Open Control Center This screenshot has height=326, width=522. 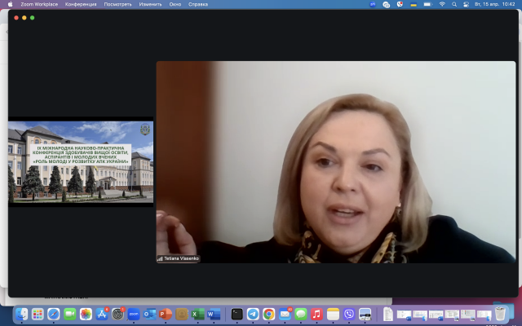click(466, 4)
